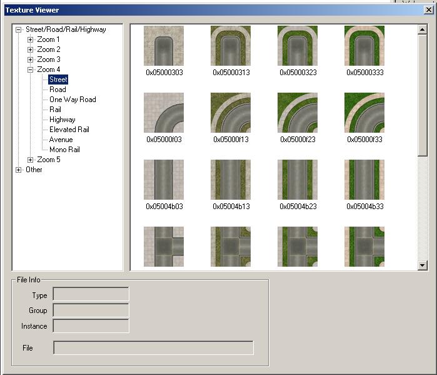
Task: Click texture thumbnail 0x05000333
Action: (x=364, y=46)
